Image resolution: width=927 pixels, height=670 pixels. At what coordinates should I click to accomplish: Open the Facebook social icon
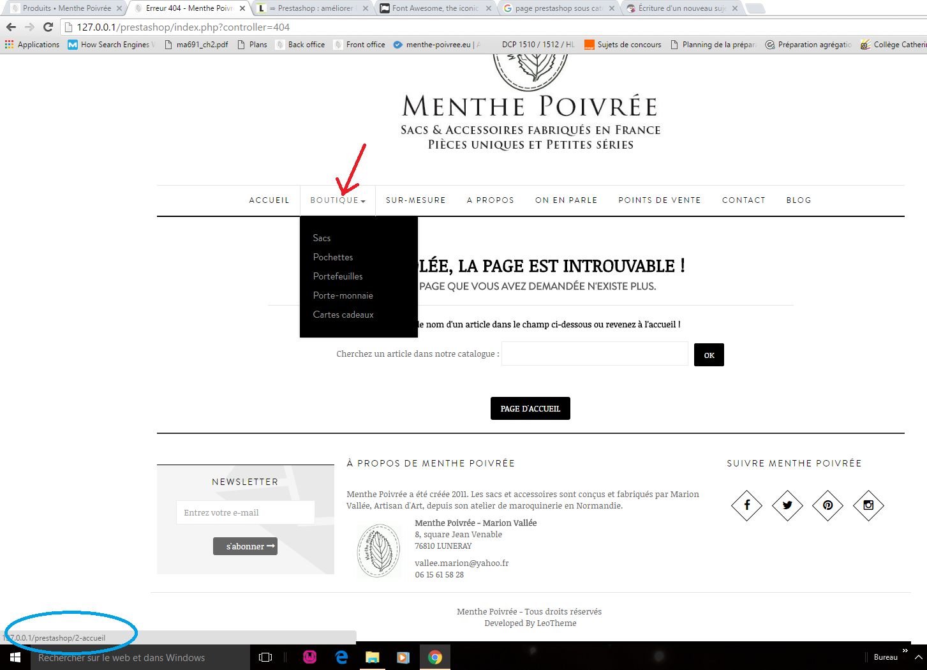pyautogui.click(x=746, y=505)
